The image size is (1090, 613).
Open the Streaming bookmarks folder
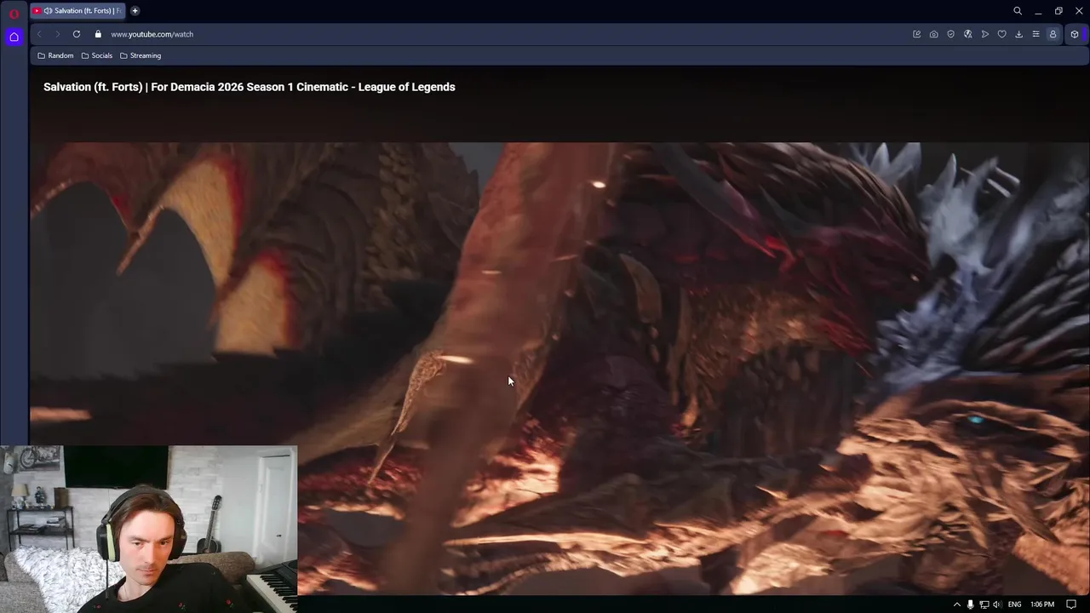coord(141,55)
